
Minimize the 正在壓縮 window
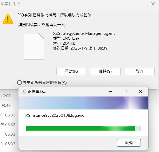click(x=110, y=92)
